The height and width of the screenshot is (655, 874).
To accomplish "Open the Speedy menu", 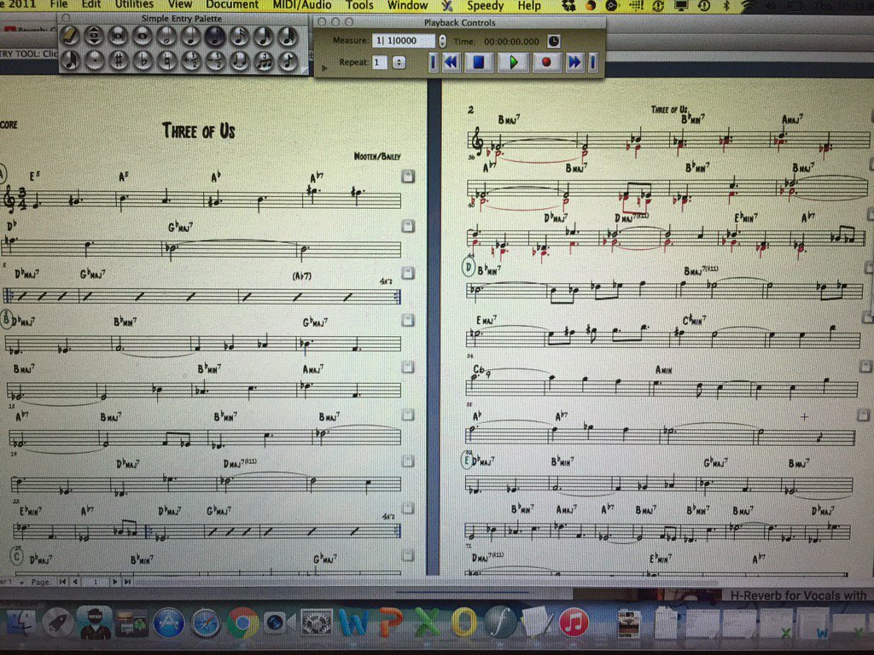I will (x=485, y=6).
